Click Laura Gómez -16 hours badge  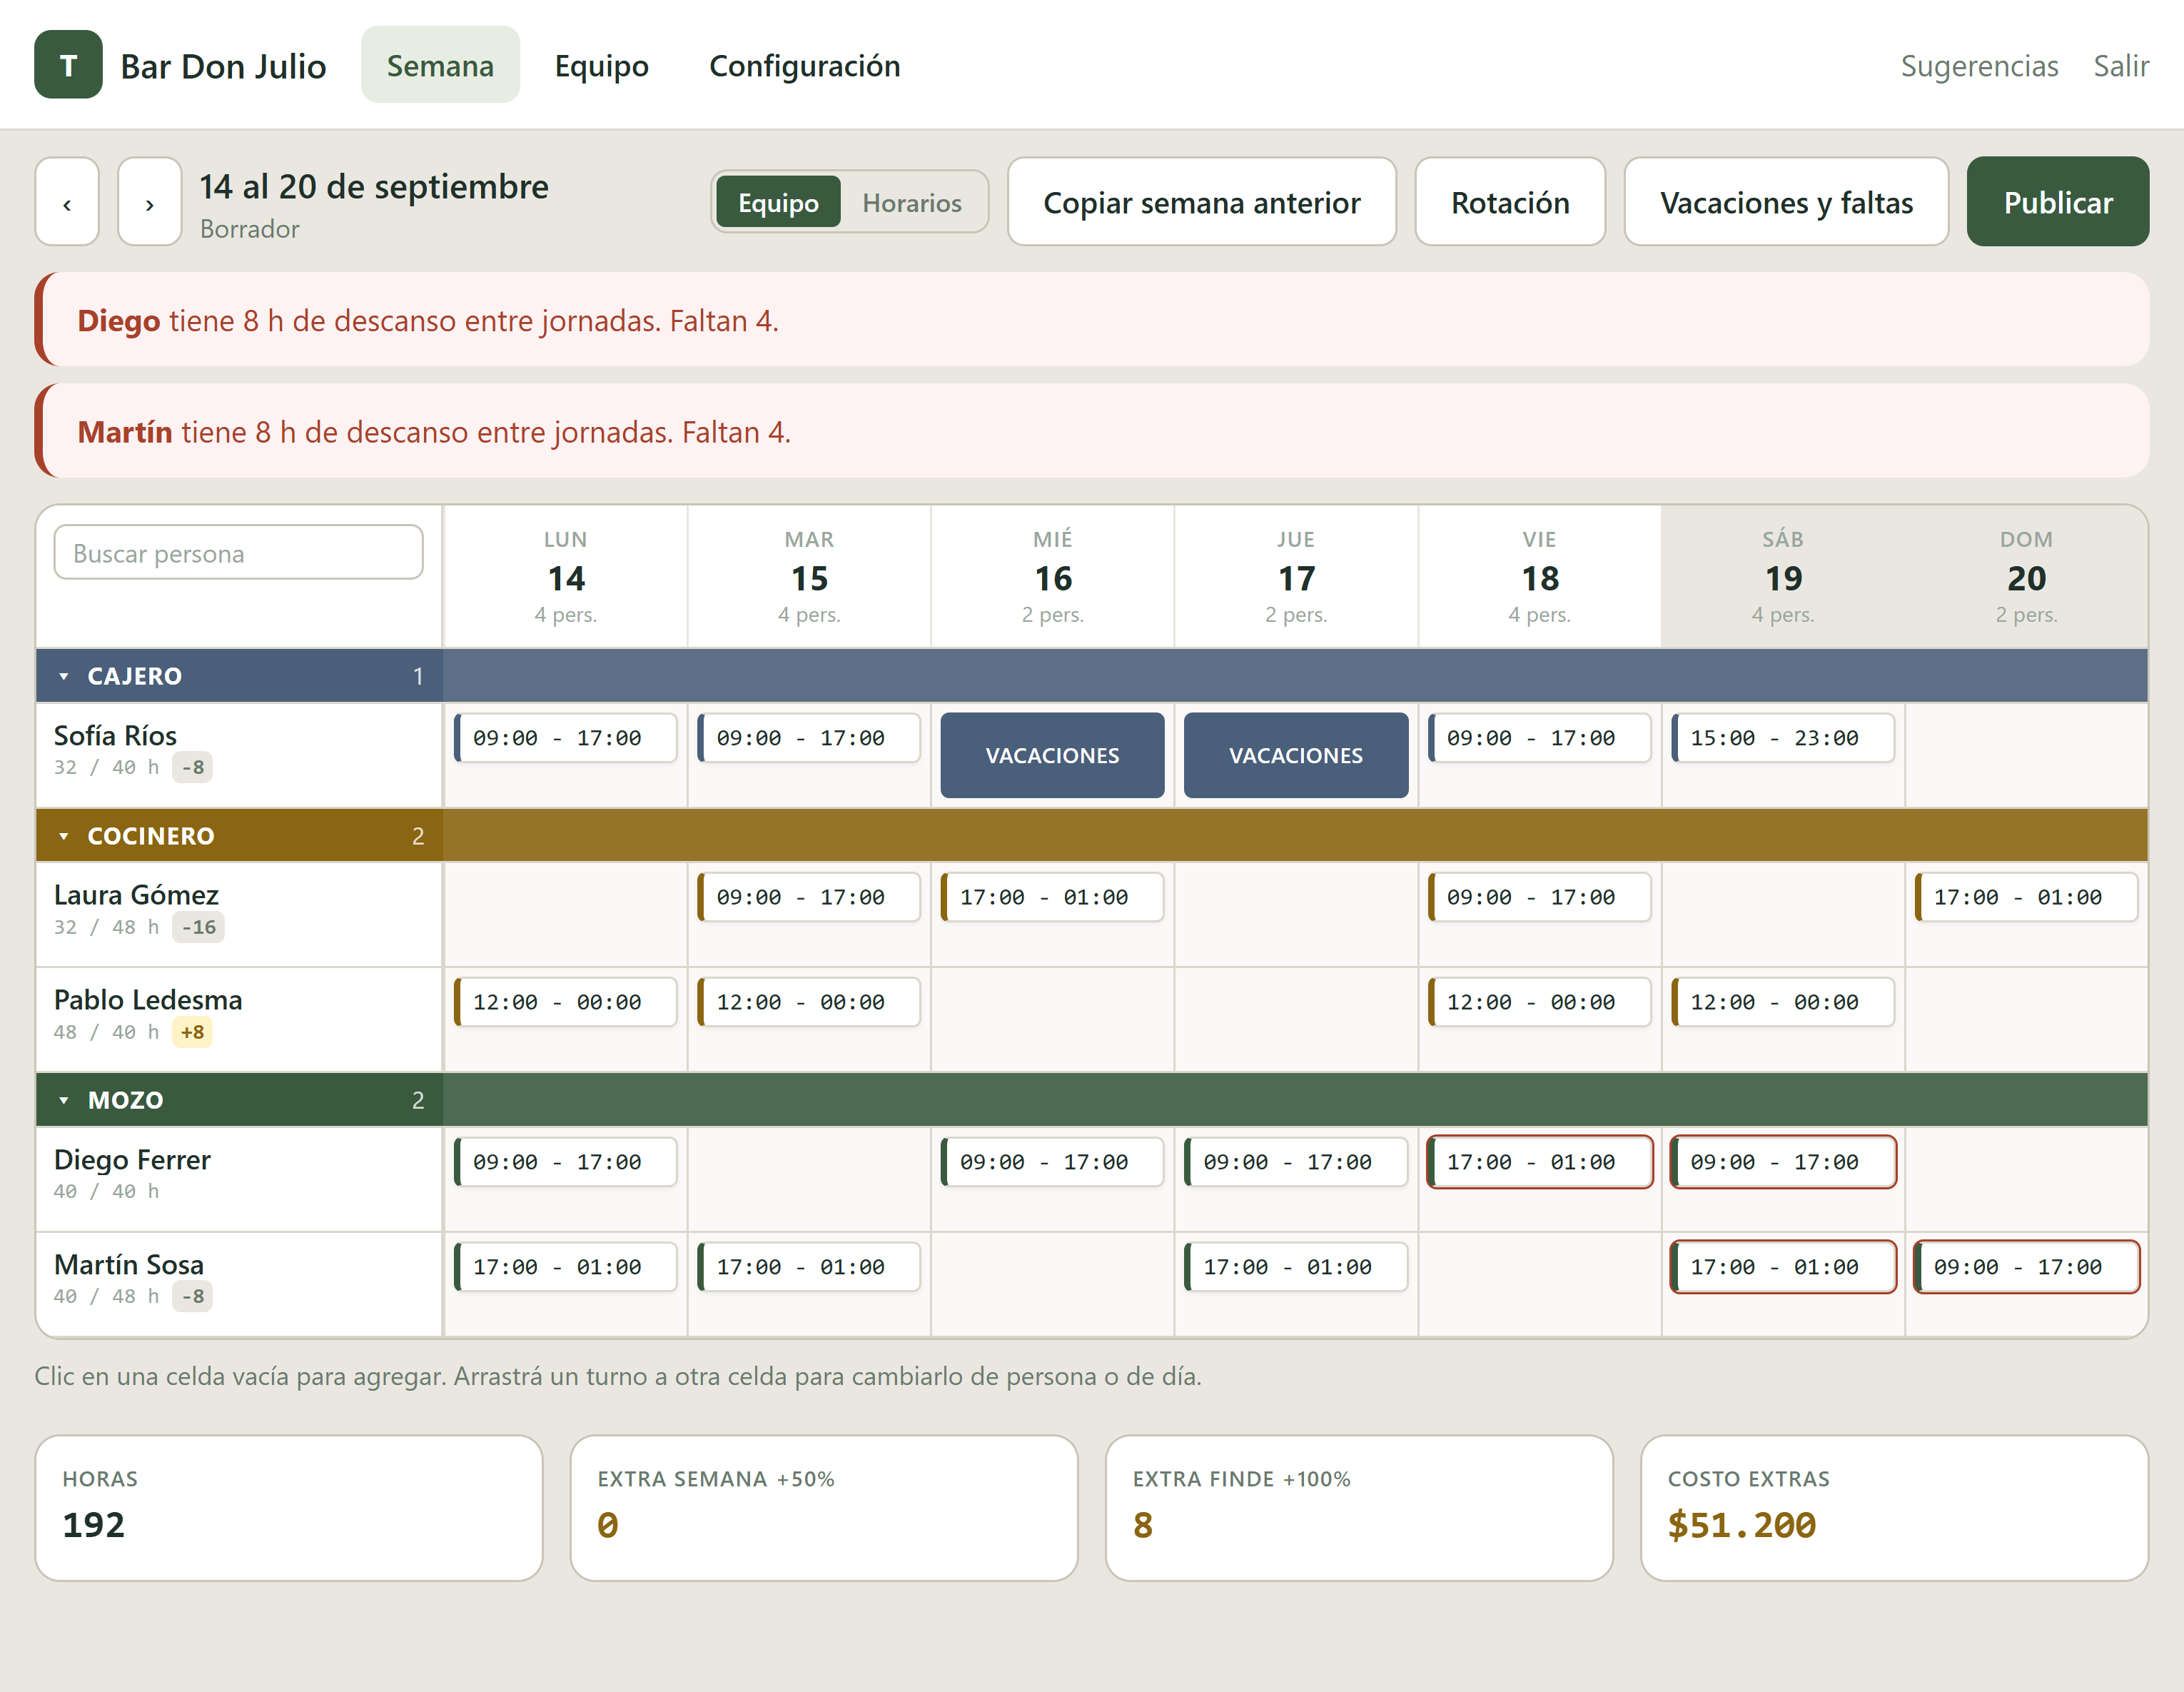pos(198,927)
